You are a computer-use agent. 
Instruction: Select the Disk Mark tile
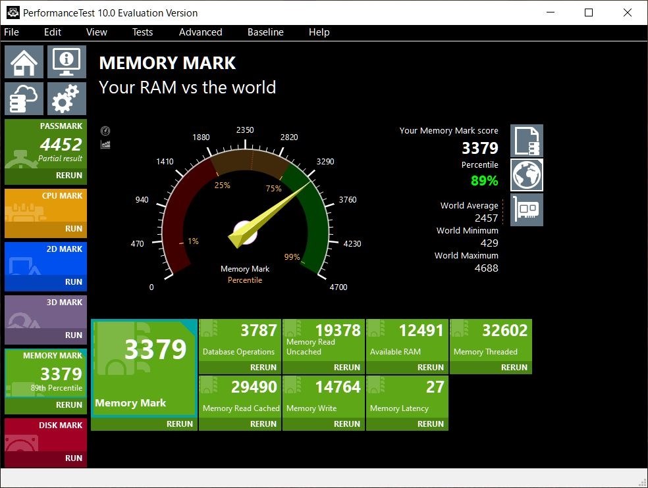[x=46, y=435]
